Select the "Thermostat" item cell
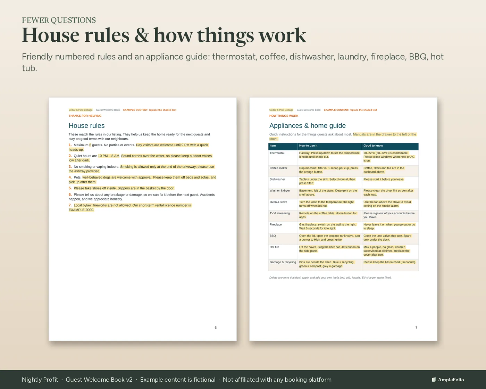Image resolution: width=486 pixels, height=389 pixels. pyautogui.click(x=283, y=157)
